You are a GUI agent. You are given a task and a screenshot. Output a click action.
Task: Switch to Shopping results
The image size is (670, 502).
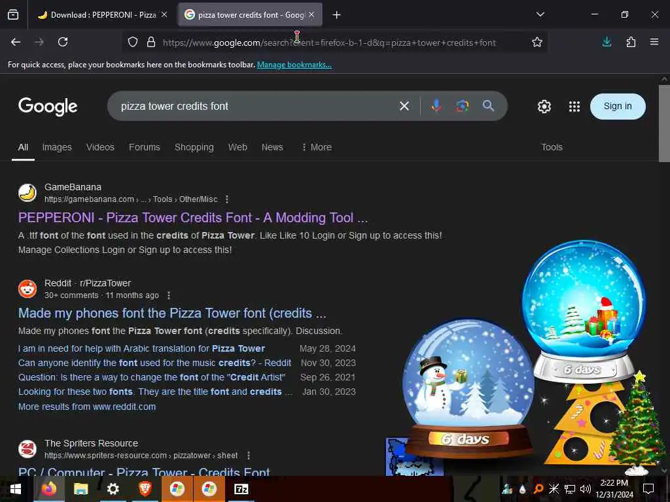[194, 147]
